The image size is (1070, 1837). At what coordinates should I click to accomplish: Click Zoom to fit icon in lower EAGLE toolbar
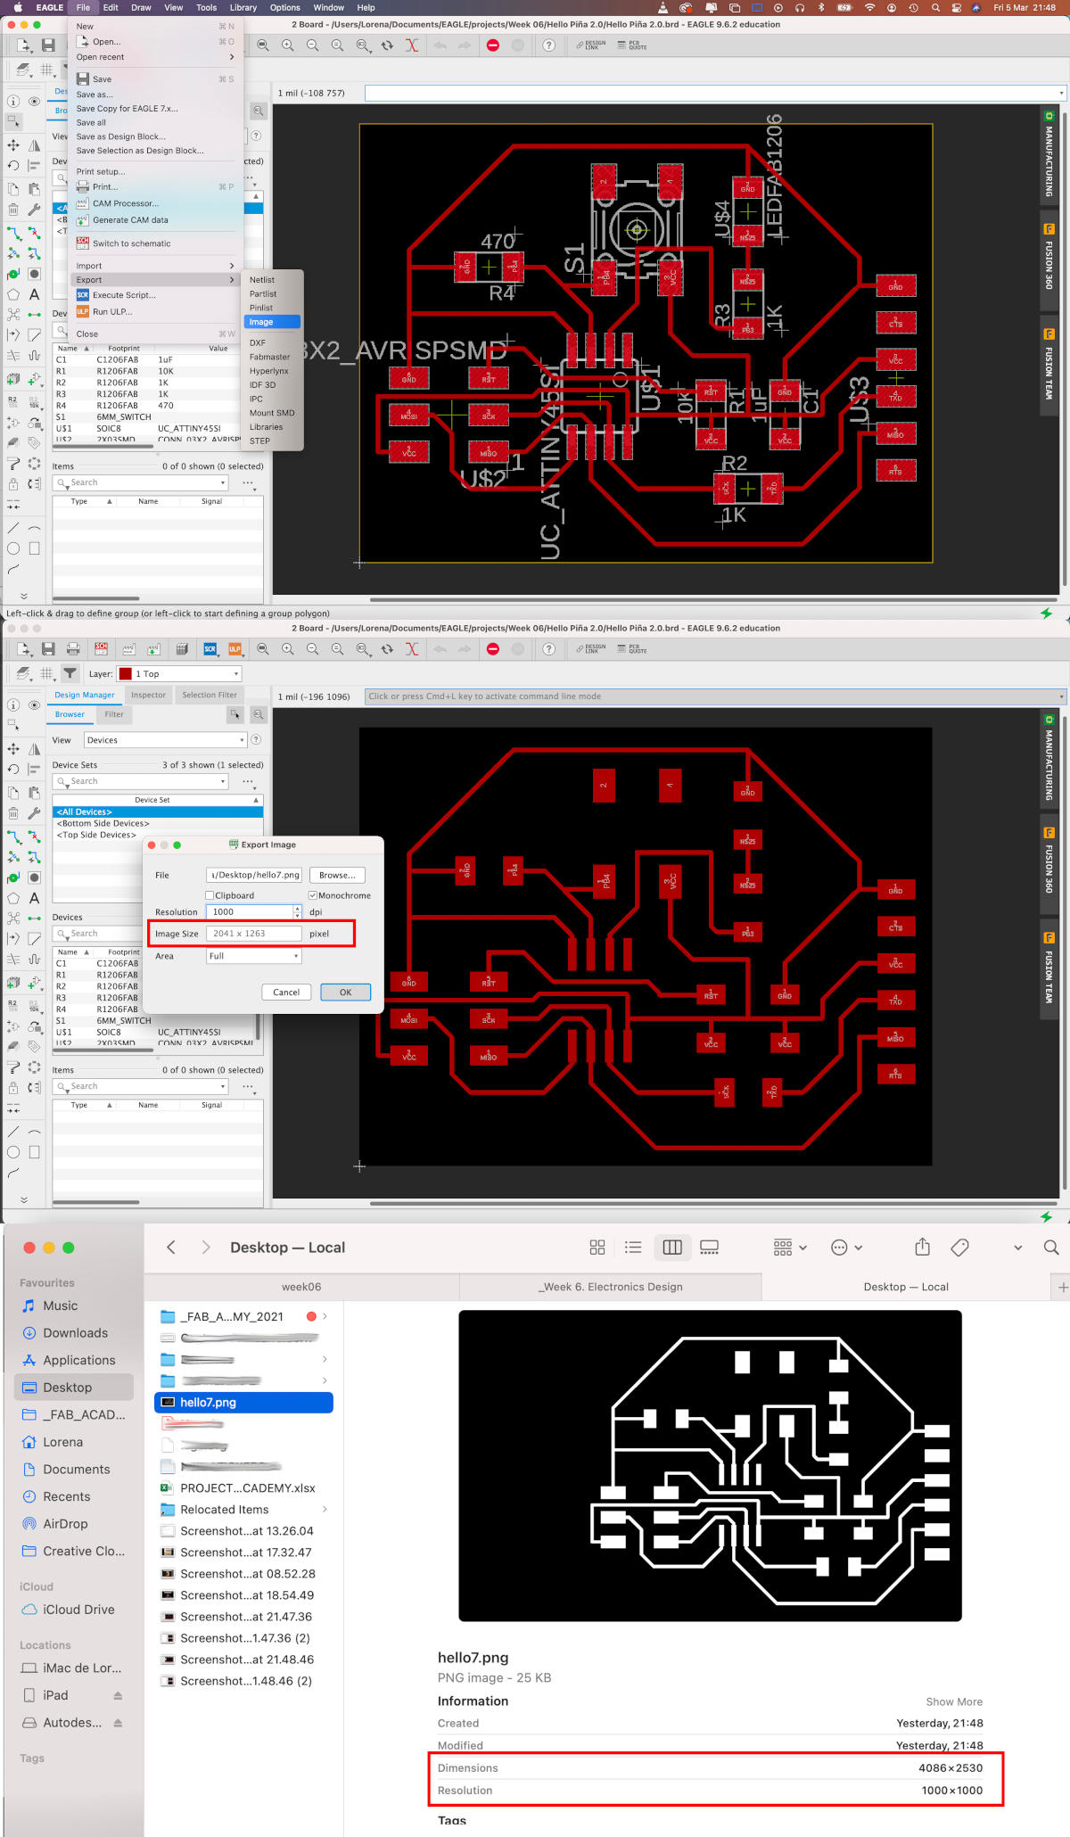262,649
